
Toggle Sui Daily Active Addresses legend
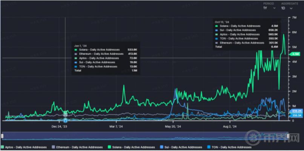pyautogui.click(x=181, y=147)
